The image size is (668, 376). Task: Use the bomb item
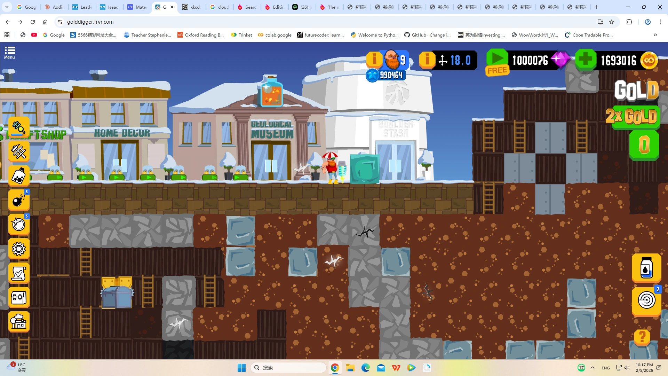pos(19,201)
